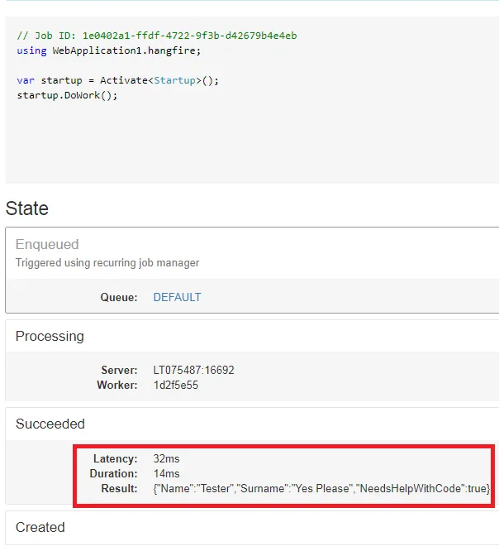Click the Queue label
499x551 pixels.
click(x=119, y=297)
